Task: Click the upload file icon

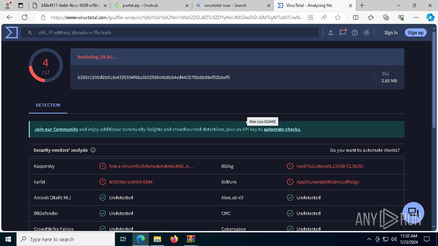Action: point(331,32)
